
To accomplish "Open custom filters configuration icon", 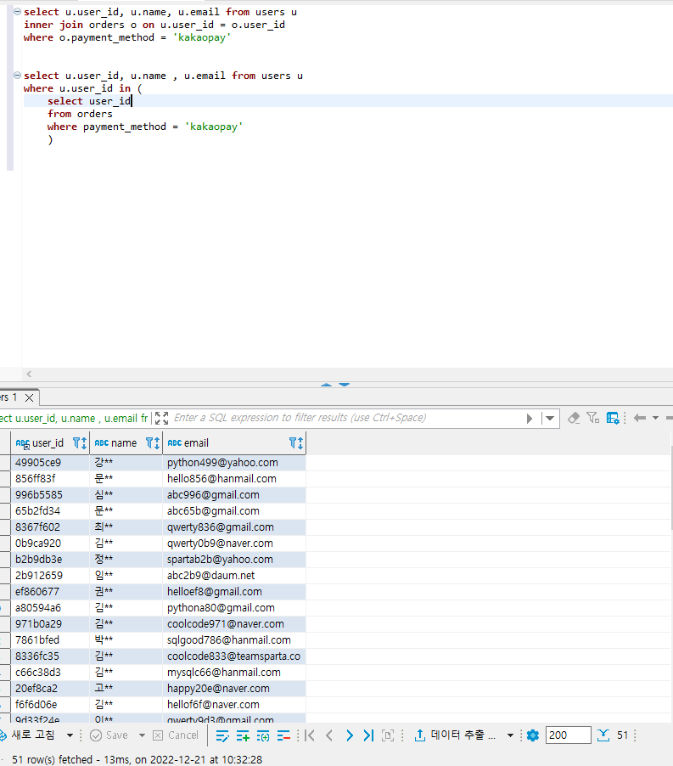I will (613, 418).
